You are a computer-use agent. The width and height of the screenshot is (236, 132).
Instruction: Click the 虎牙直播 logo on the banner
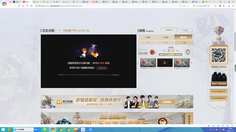[x=65, y=102]
